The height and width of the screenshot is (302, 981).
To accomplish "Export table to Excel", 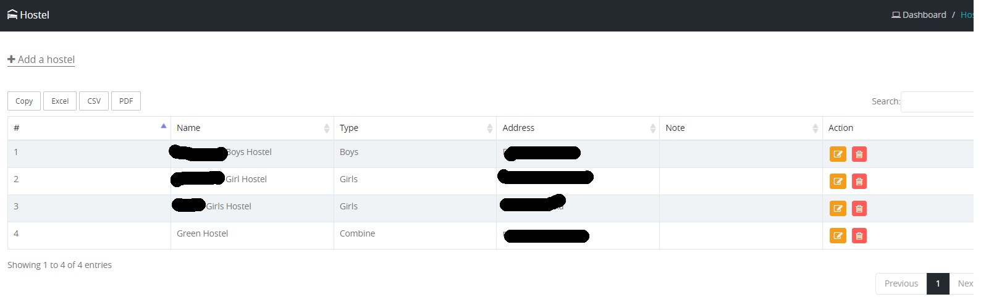I will (x=60, y=101).
